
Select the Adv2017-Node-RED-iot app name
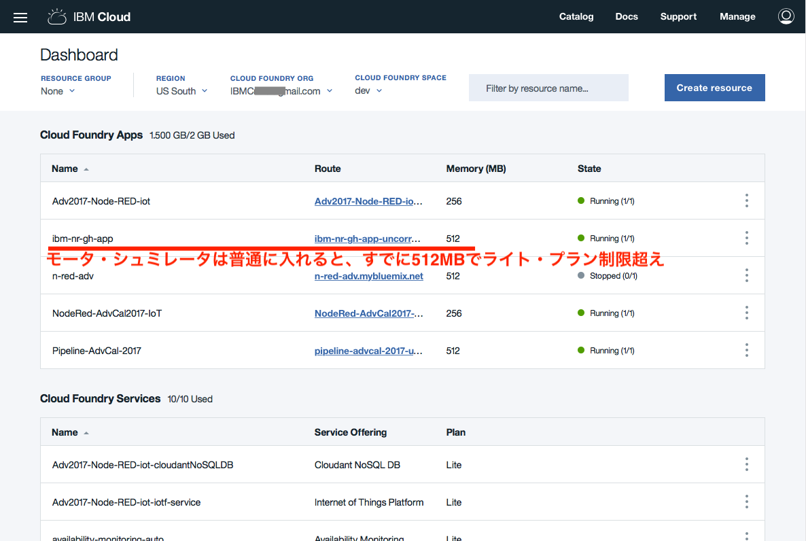coord(101,201)
